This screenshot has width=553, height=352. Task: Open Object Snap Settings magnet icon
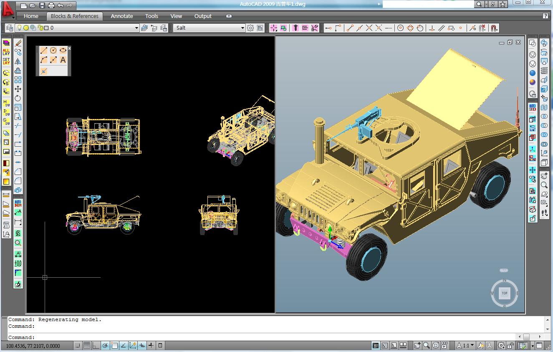494,28
